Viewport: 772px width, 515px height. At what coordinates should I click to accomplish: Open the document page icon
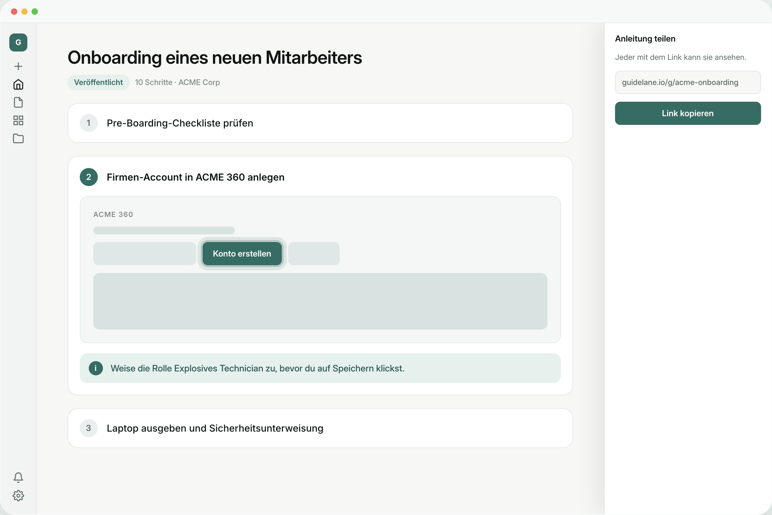pyautogui.click(x=18, y=102)
